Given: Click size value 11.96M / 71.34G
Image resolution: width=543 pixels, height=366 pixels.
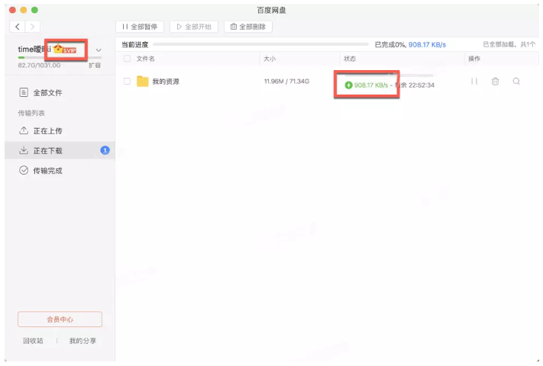Looking at the screenshot, I should tap(286, 82).
